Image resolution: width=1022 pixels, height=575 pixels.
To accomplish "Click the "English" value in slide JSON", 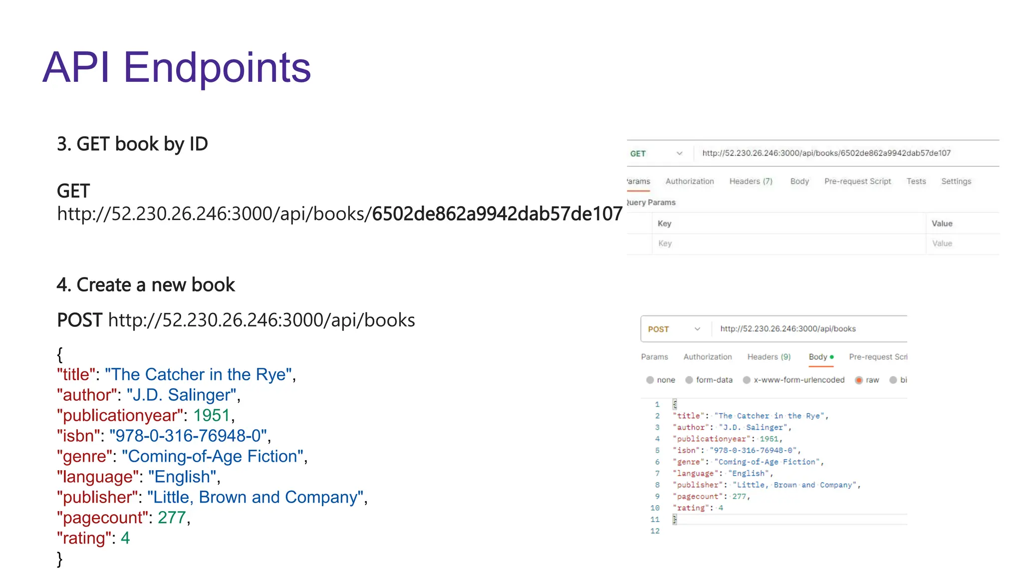I will pyautogui.click(x=182, y=477).
